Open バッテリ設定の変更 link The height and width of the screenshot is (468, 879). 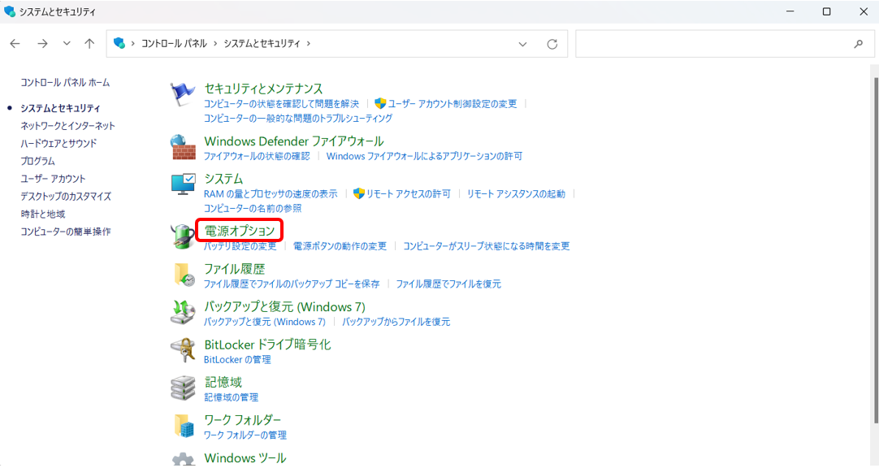[x=240, y=246]
